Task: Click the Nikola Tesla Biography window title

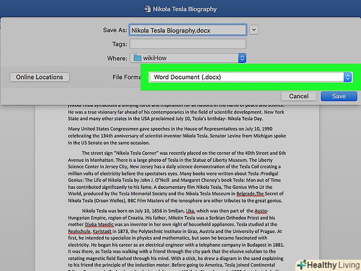Action: click(184, 9)
